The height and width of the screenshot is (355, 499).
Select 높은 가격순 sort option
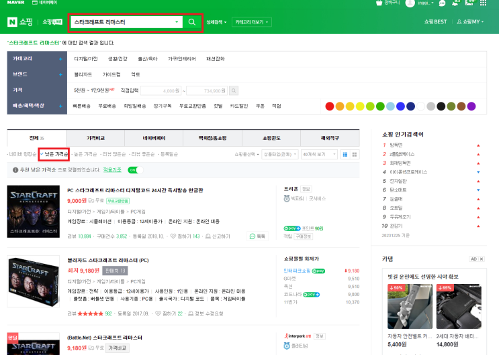85,154
